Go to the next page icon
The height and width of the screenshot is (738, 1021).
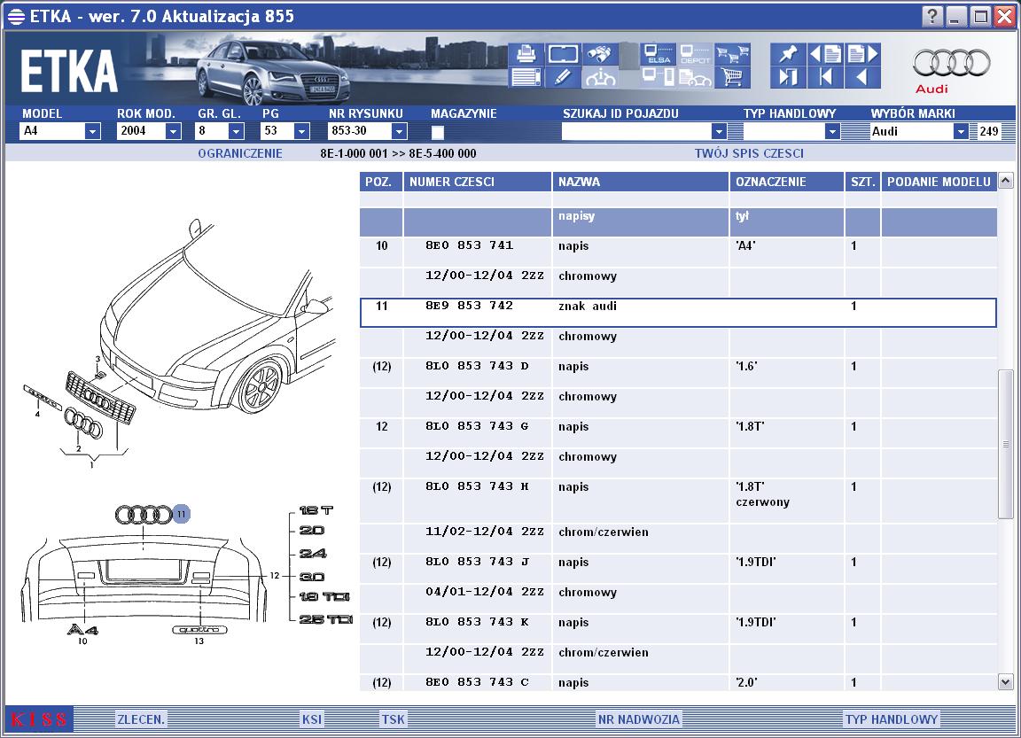(x=861, y=53)
